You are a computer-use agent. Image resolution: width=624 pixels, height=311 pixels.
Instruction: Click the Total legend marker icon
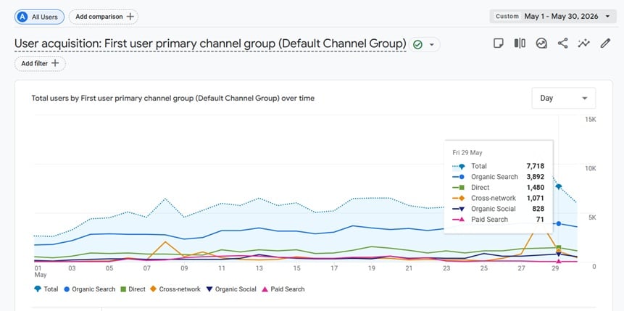(x=38, y=289)
